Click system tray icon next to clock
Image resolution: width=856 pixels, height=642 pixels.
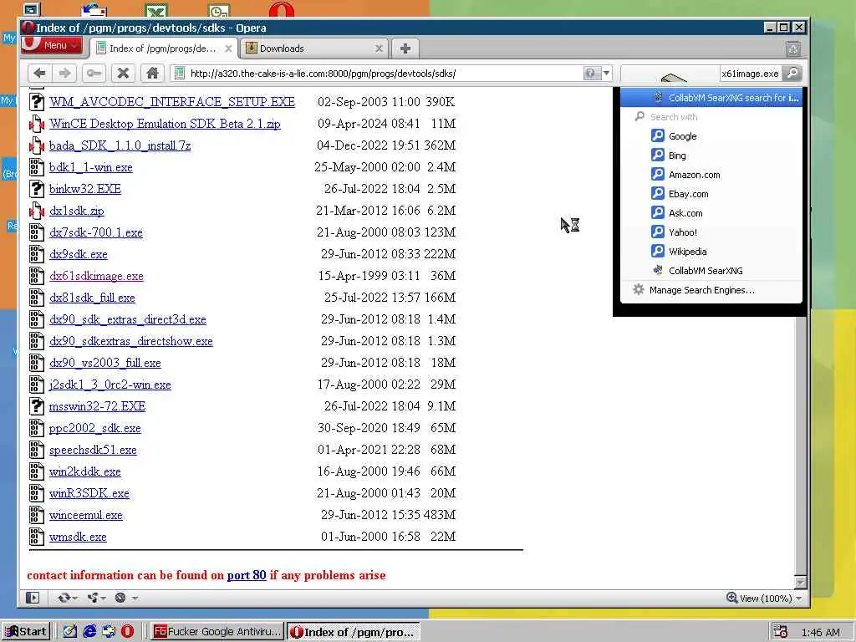click(781, 632)
